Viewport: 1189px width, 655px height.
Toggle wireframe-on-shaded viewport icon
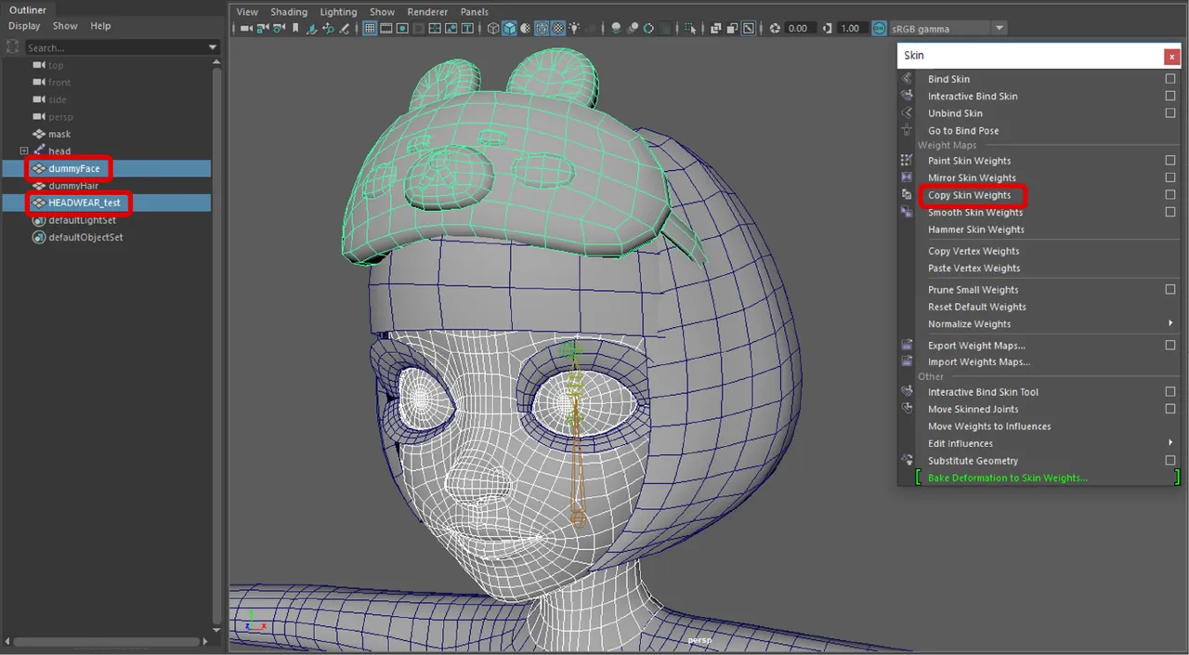tap(540, 28)
